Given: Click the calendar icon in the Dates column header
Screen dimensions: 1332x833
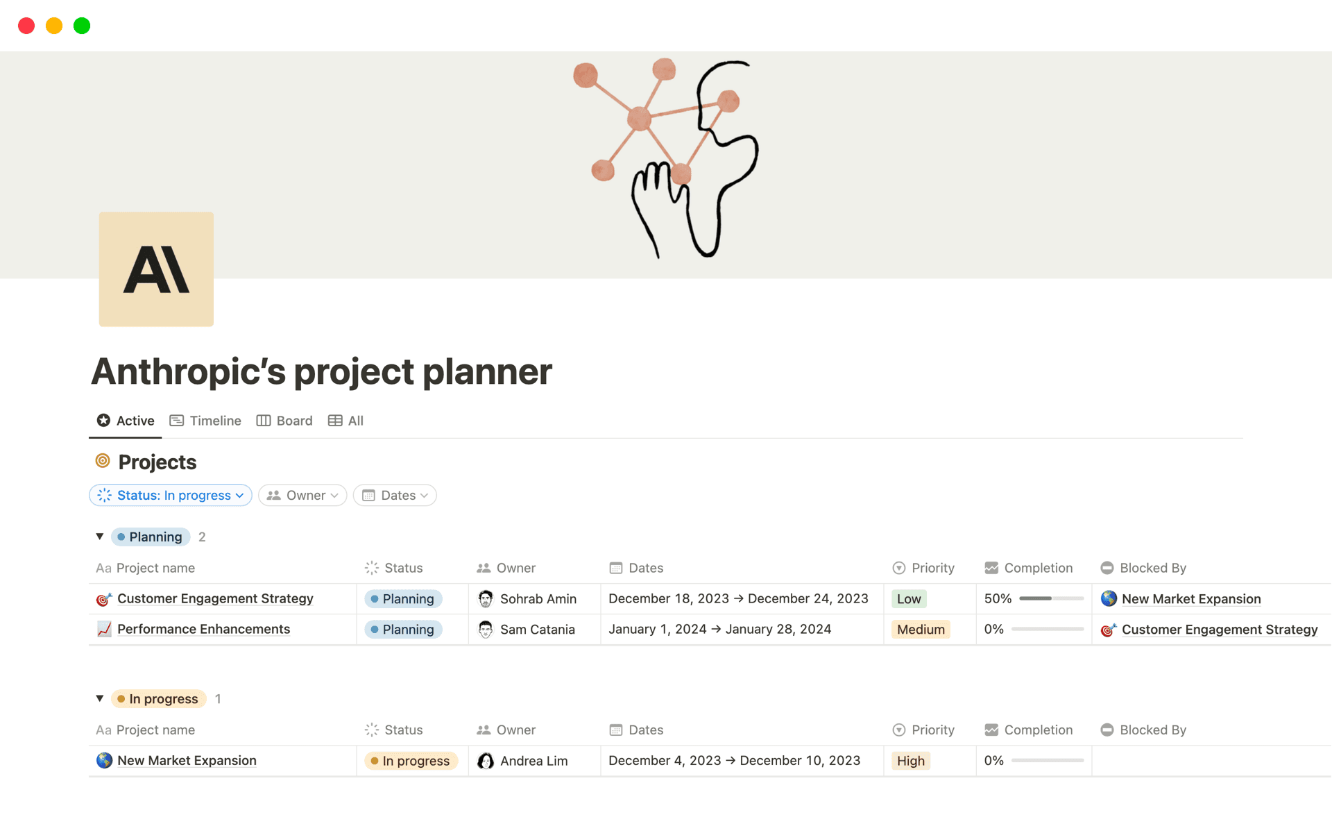Looking at the screenshot, I should pos(616,568).
